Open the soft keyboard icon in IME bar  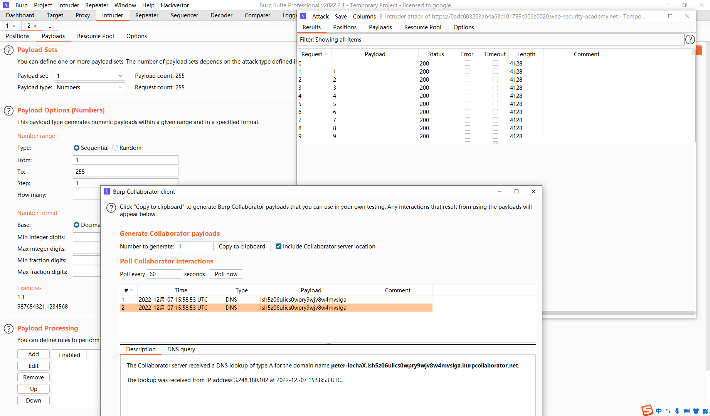tap(686, 411)
